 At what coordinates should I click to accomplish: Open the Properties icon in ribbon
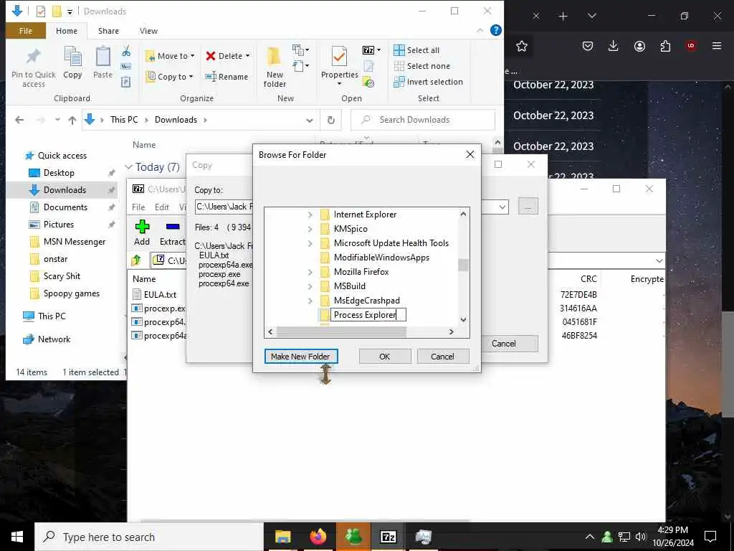[x=339, y=57]
